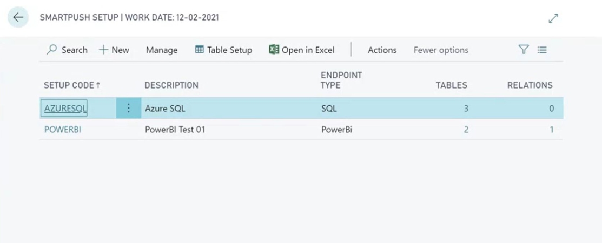This screenshot has width=602, height=243.
Task: Go back using the arrow button
Action: pos(18,17)
